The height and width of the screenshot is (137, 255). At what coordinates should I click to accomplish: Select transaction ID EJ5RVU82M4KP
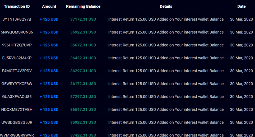(x=17, y=58)
